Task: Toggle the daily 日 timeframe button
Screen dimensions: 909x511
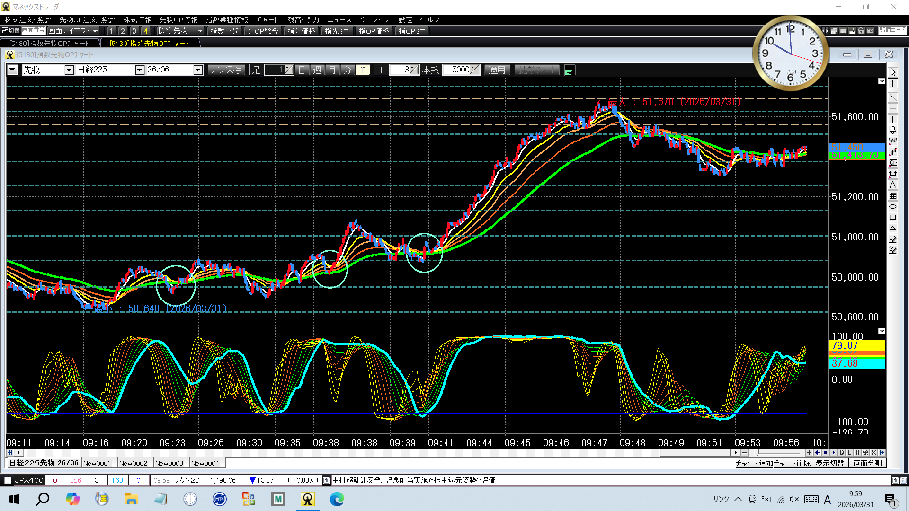Action: coord(302,70)
